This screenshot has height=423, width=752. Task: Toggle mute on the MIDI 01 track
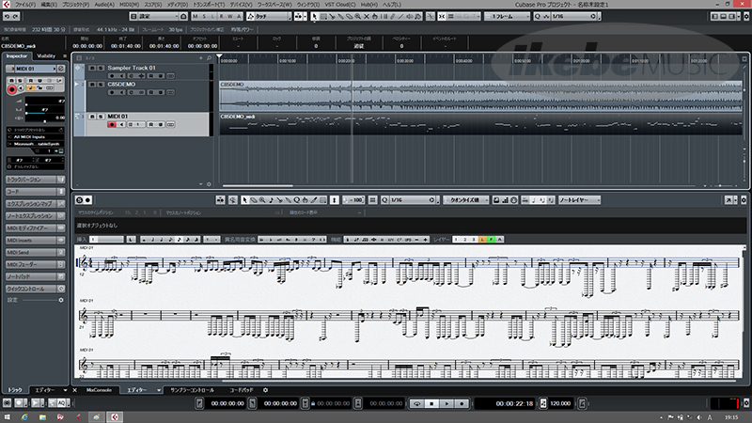(x=91, y=117)
